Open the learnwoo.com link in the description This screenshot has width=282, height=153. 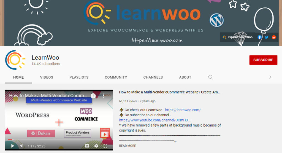point(183,110)
